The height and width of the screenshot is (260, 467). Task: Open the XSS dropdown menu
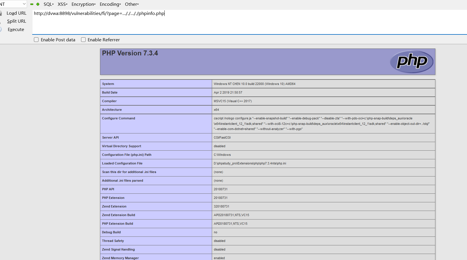[x=63, y=4]
